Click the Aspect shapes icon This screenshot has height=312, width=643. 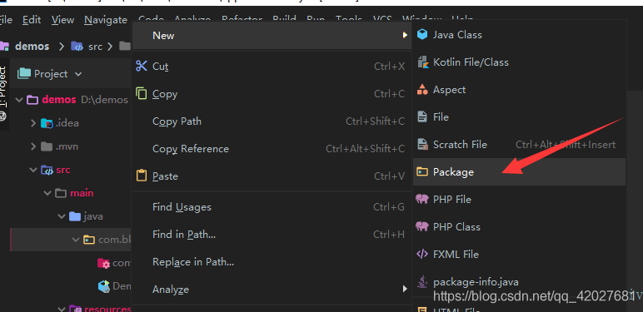422,90
